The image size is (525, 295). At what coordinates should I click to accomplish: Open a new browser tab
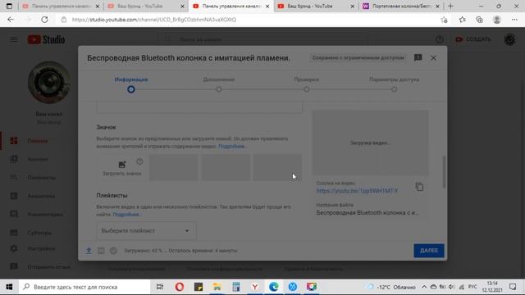[450, 6]
